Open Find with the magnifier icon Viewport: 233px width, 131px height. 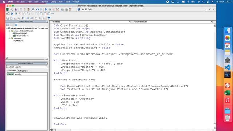pos(33,9)
